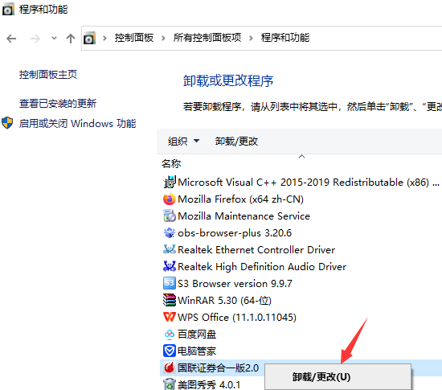
Task: Select the Mozilla Firefox icon
Action: pos(170,199)
